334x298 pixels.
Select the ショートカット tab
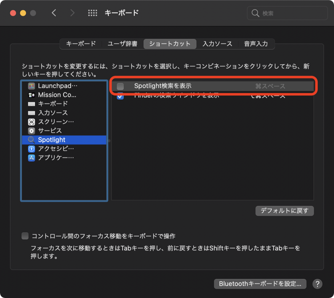[x=170, y=44]
